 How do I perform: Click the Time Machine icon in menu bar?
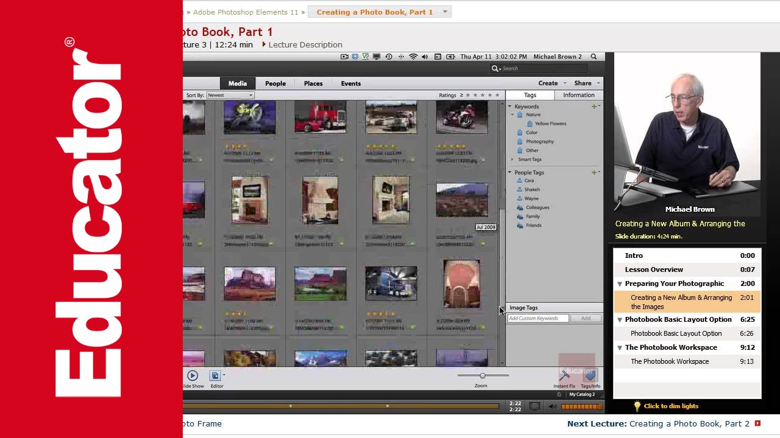point(389,57)
